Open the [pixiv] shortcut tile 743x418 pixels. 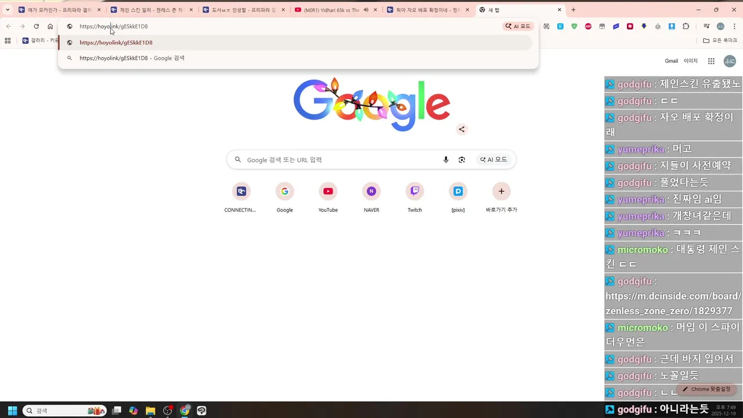458,198
